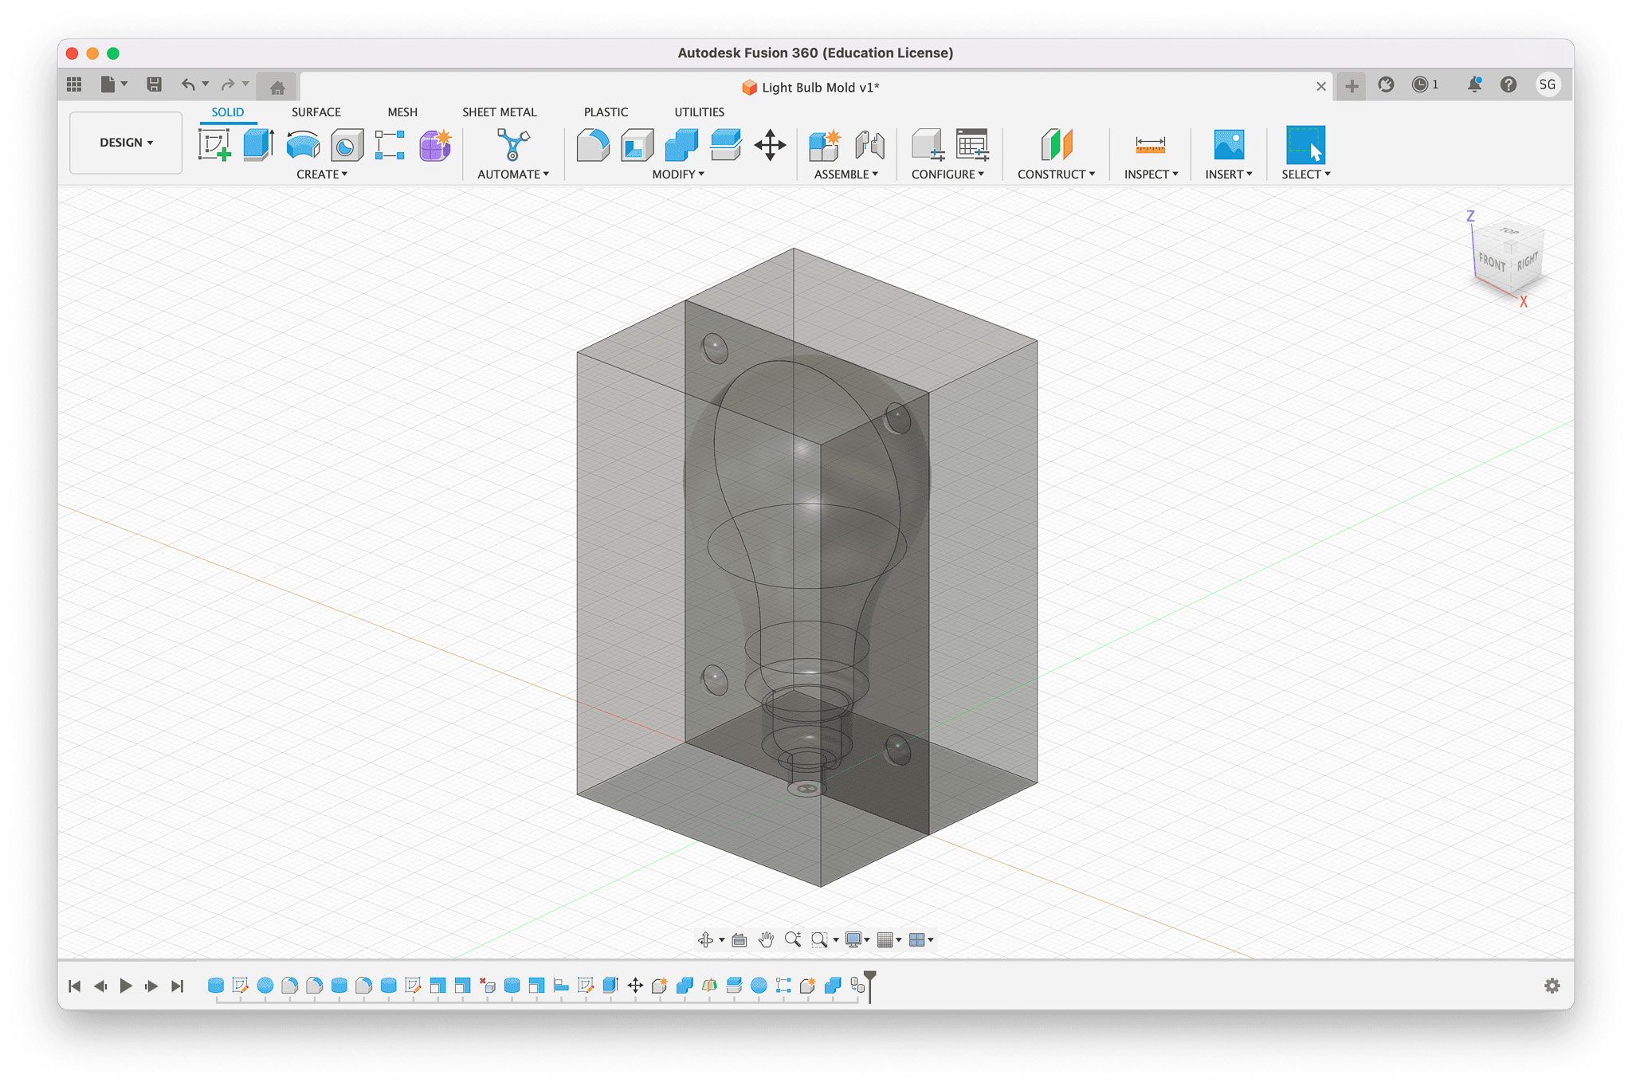Open the Grid and Snaps dropdown

(889, 940)
